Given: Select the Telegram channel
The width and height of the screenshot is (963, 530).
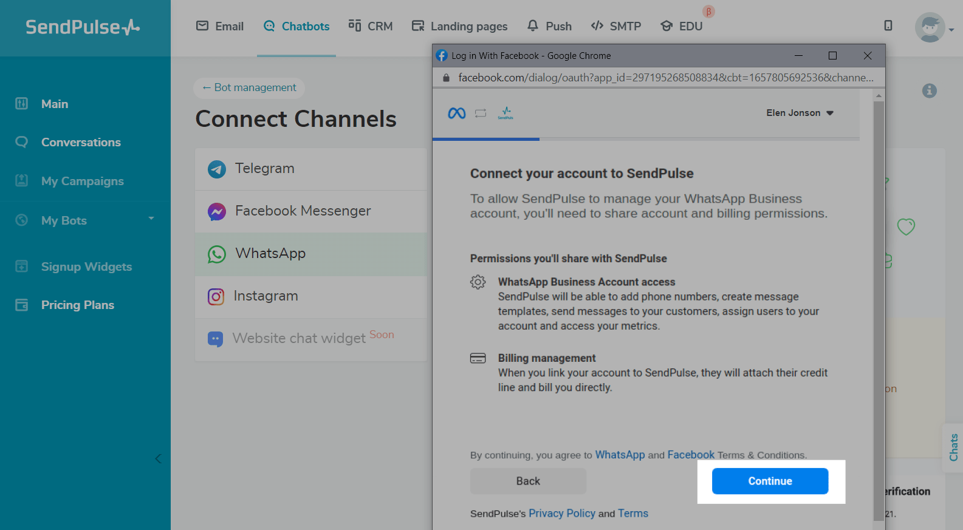Looking at the screenshot, I should [310, 169].
